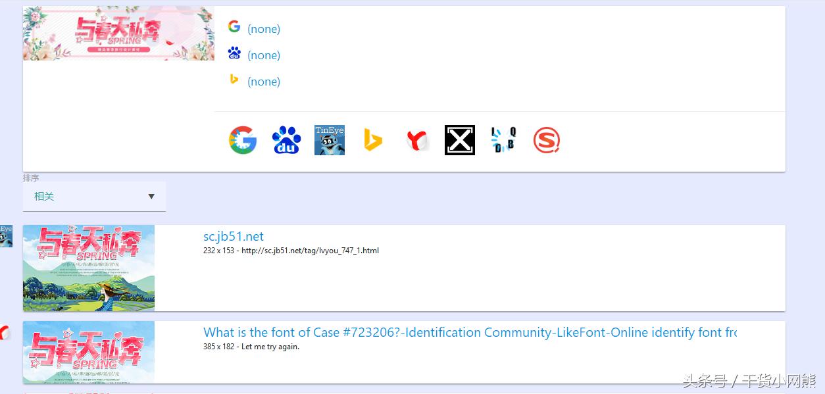825x394 pixels.
Task: Open the Sogou red S icon
Action: pos(547,140)
